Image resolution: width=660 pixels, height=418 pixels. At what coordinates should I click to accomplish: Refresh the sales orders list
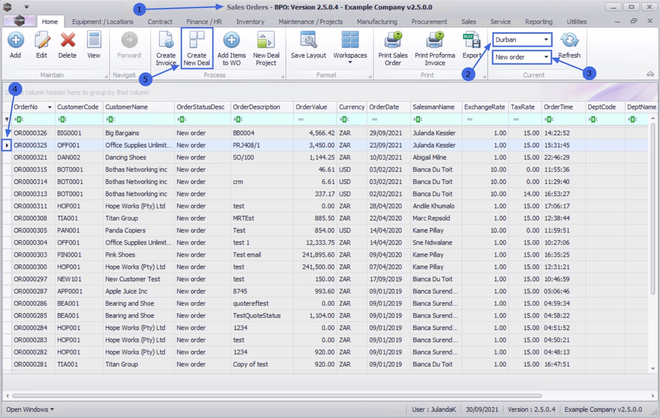pyautogui.click(x=569, y=45)
